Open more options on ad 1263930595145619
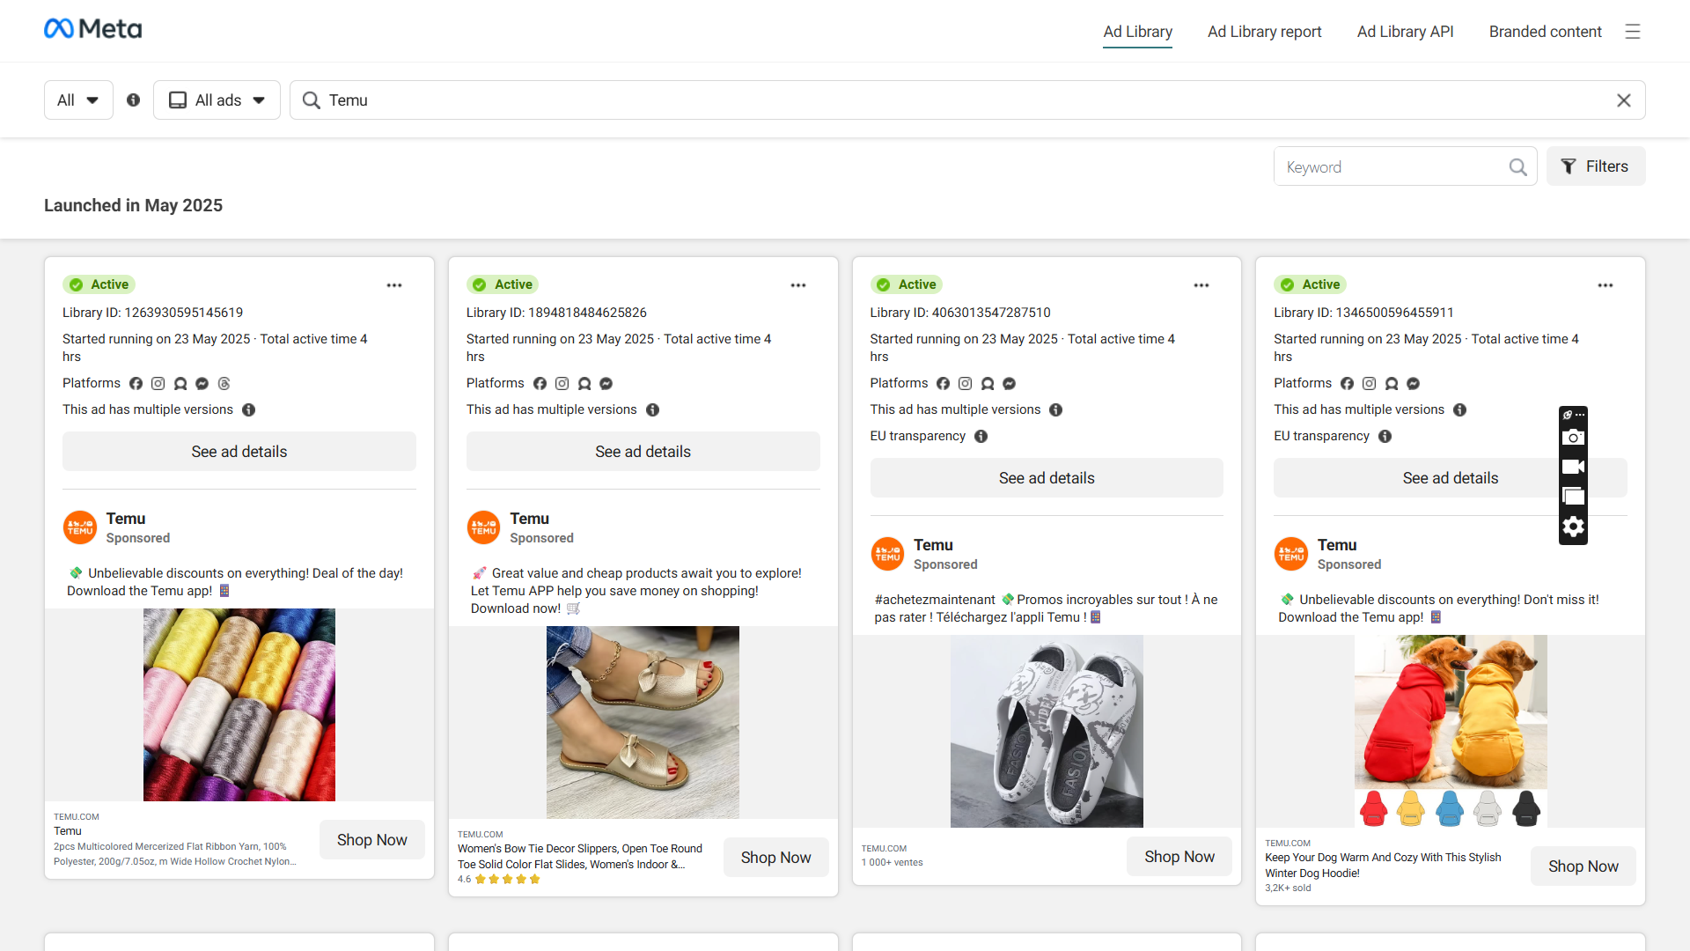 coord(394,285)
